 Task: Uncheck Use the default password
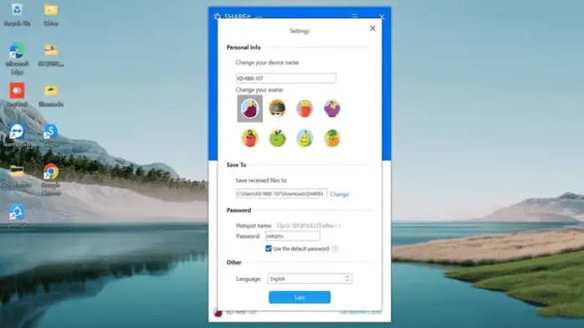pyautogui.click(x=269, y=249)
